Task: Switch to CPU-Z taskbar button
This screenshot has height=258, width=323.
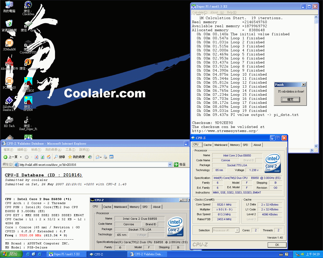Action: coord(107,254)
